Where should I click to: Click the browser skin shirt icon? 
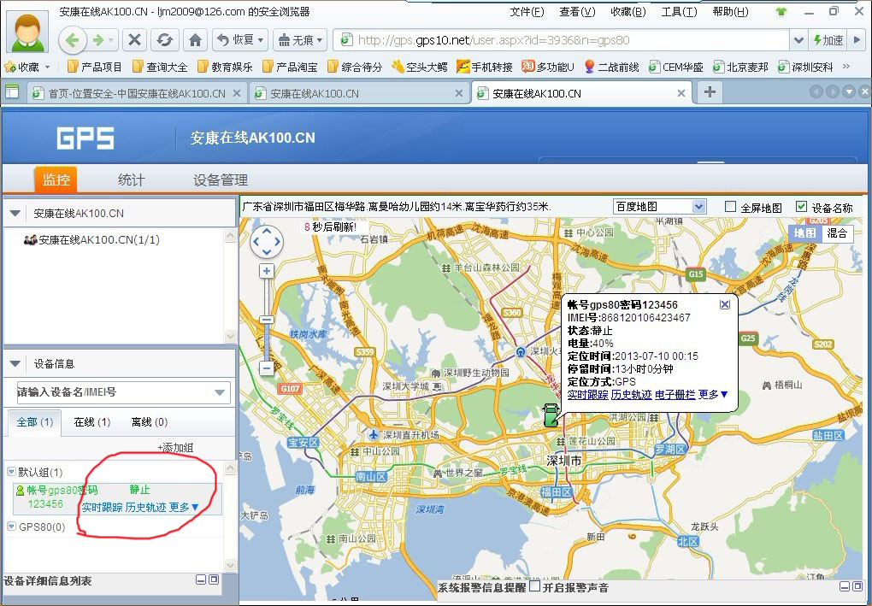(781, 12)
